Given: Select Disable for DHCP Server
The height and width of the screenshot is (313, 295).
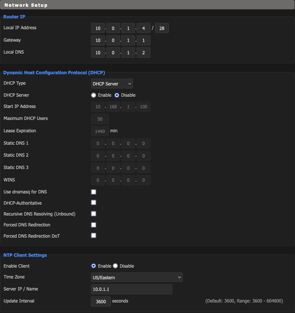Looking at the screenshot, I should pyautogui.click(x=117, y=95).
